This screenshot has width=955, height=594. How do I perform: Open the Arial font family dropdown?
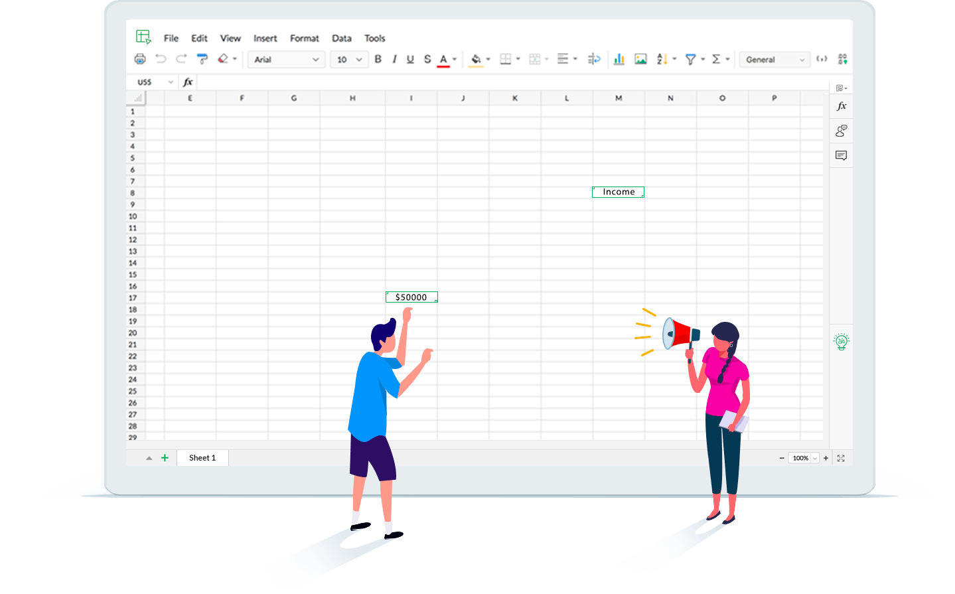(286, 59)
